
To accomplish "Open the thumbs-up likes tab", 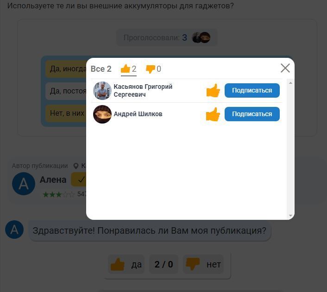I will [128, 69].
